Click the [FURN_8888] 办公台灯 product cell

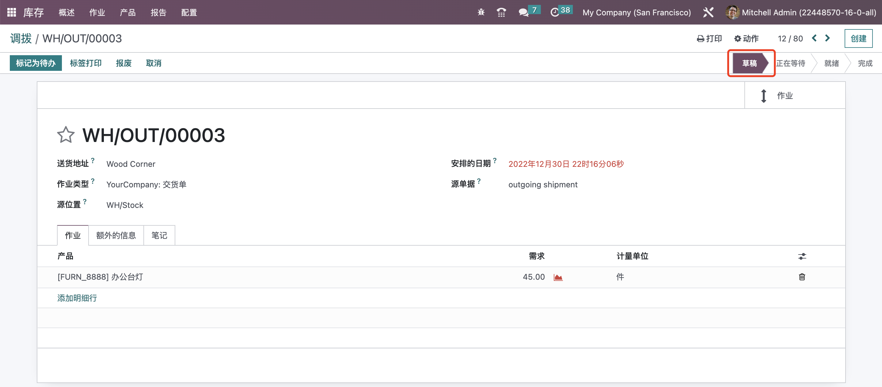100,277
